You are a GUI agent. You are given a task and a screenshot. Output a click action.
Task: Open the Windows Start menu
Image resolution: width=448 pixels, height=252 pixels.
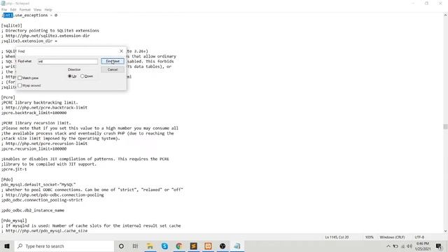[x=7, y=246]
